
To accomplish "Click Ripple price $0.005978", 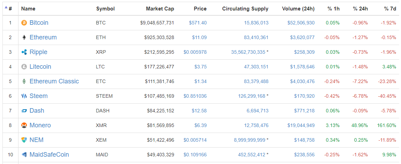I will tap(195, 52).
